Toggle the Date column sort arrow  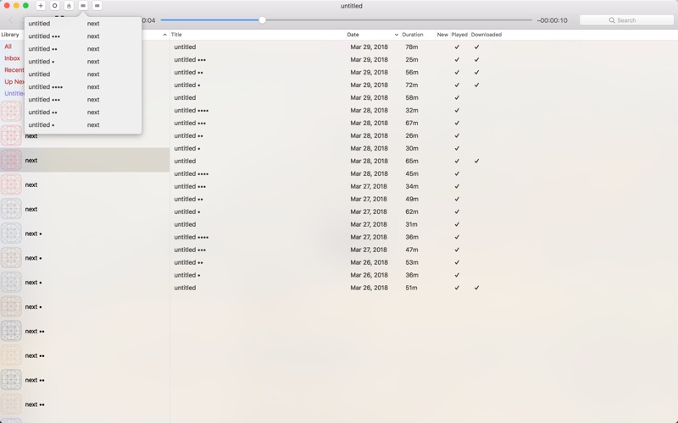396,35
